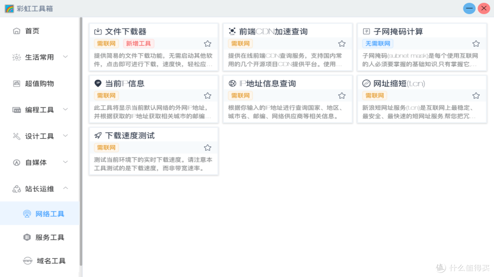
Task: Click the rocket icon of 下载速度测试
Action: click(x=98, y=135)
